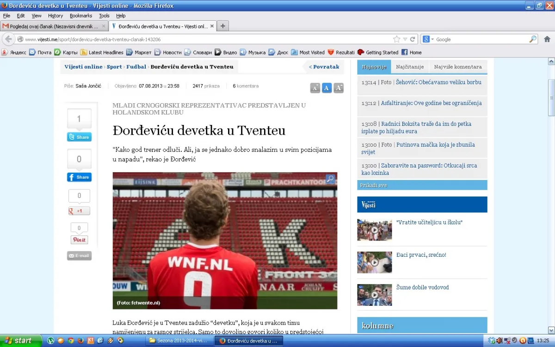Open Карты bookmark
The height and width of the screenshot is (347, 555).
pyautogui.click(x=66, y=52)
